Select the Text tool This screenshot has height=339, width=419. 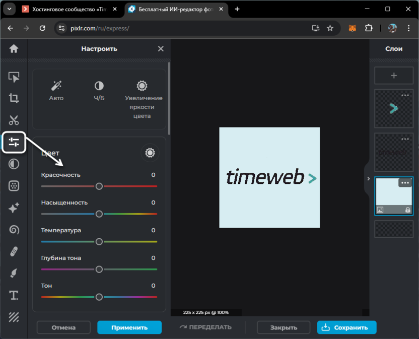point(14,295)
